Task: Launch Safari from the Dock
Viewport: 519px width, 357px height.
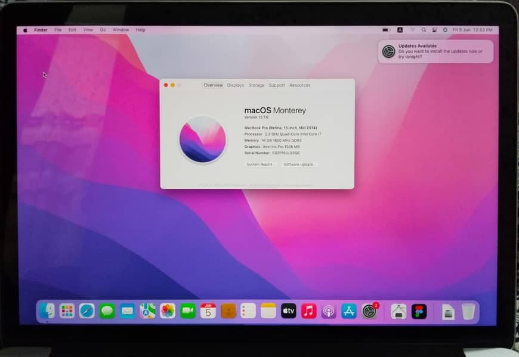Action: pos(87,311)
